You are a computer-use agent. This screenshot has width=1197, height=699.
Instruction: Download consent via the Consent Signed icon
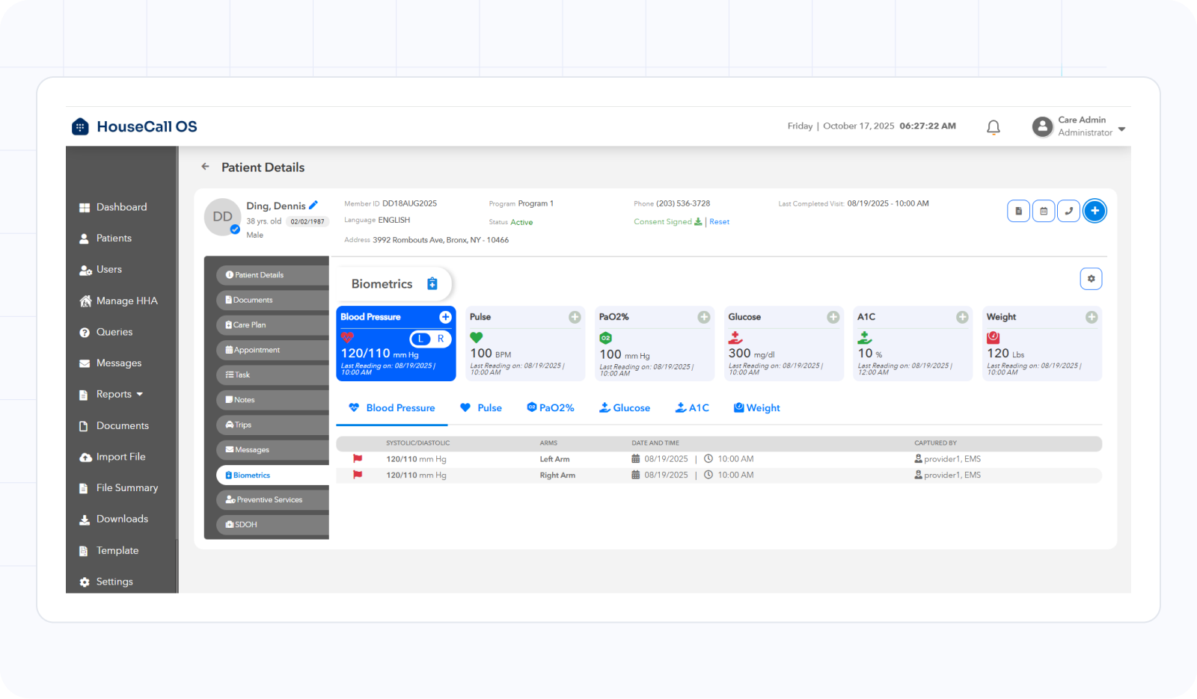click(x=697, y=221)
